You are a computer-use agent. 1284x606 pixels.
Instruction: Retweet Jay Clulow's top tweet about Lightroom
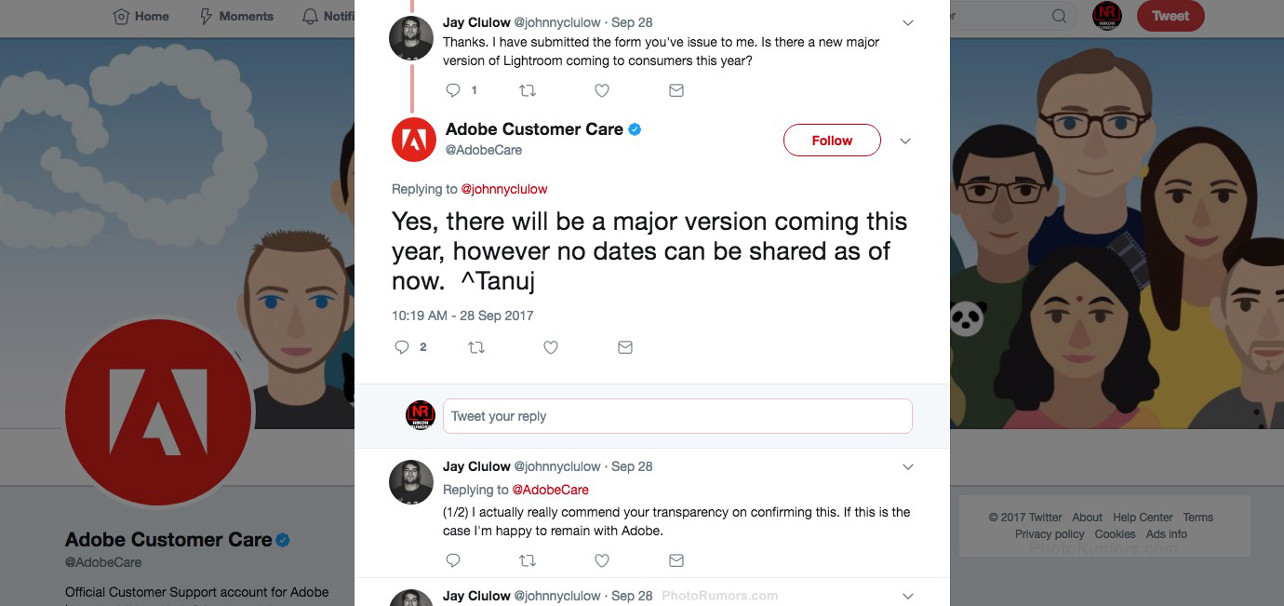528,90
